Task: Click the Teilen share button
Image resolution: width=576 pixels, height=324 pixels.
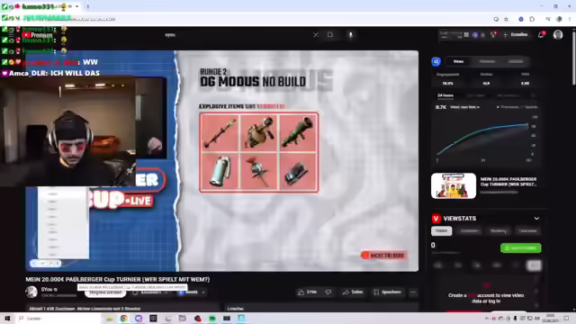Action: (353, 292)
